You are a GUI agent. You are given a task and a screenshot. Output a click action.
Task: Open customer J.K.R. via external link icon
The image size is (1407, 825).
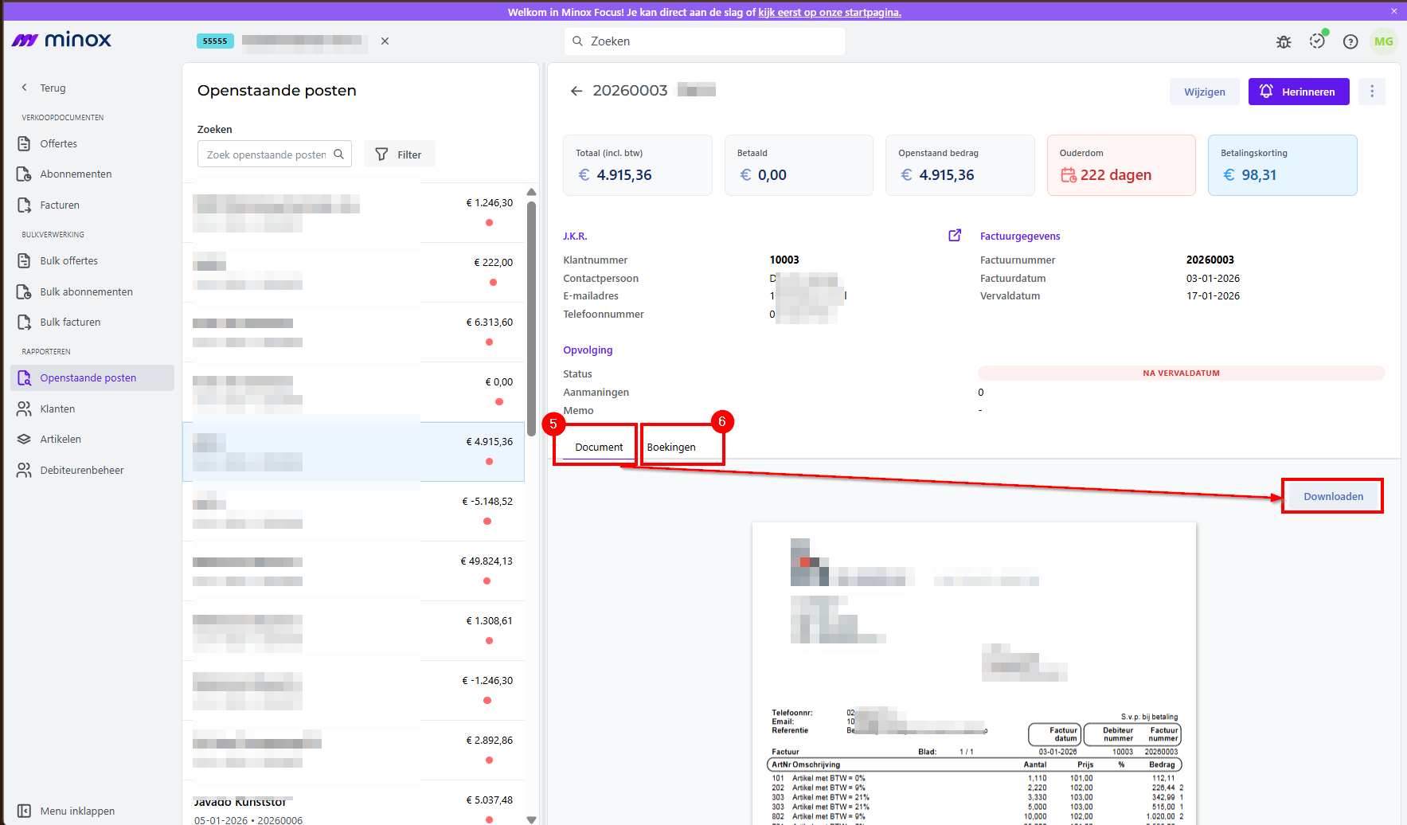pos(955,235)
